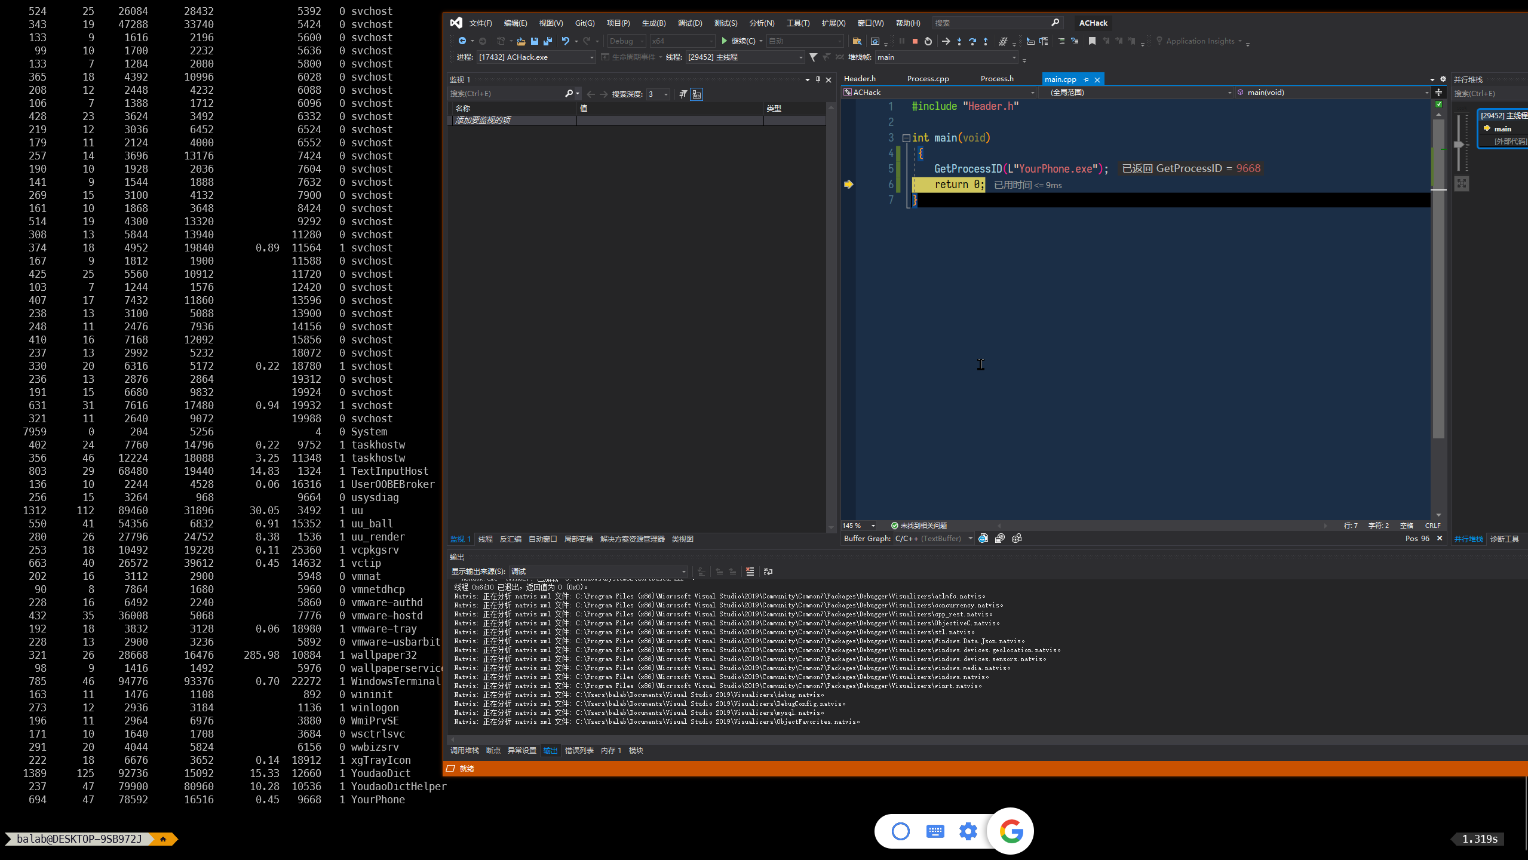Click the Save All icon
Screen dimensions: 1528x860
[x=547, y=41]
